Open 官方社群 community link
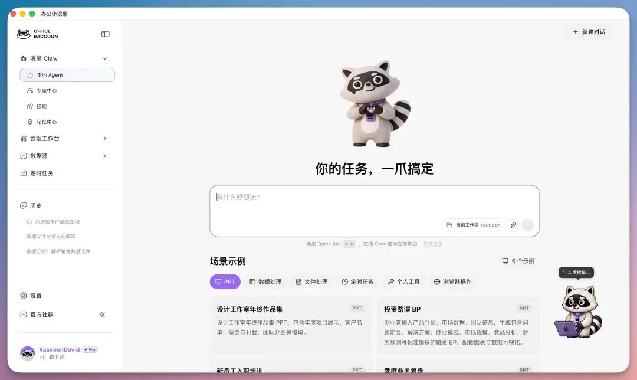The image size is (637, 380). coord(41,315)
